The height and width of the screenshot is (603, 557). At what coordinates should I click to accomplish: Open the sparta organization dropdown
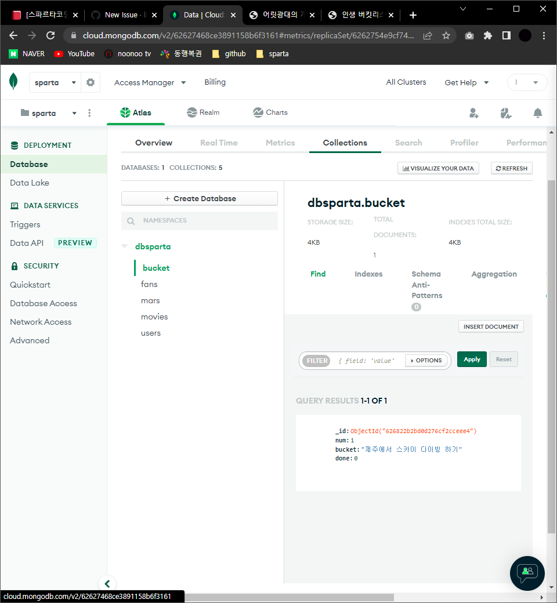tap(55, 82)
